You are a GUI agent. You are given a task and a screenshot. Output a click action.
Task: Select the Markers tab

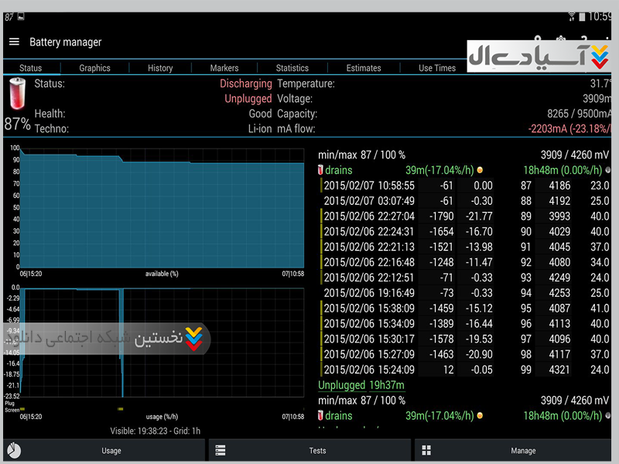click(x=224, y=68)
